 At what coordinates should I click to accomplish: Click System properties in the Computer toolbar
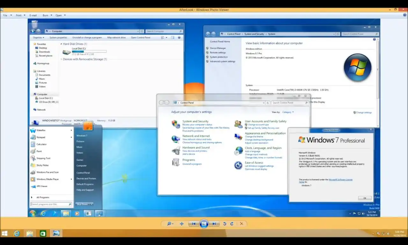pos(58,38)
